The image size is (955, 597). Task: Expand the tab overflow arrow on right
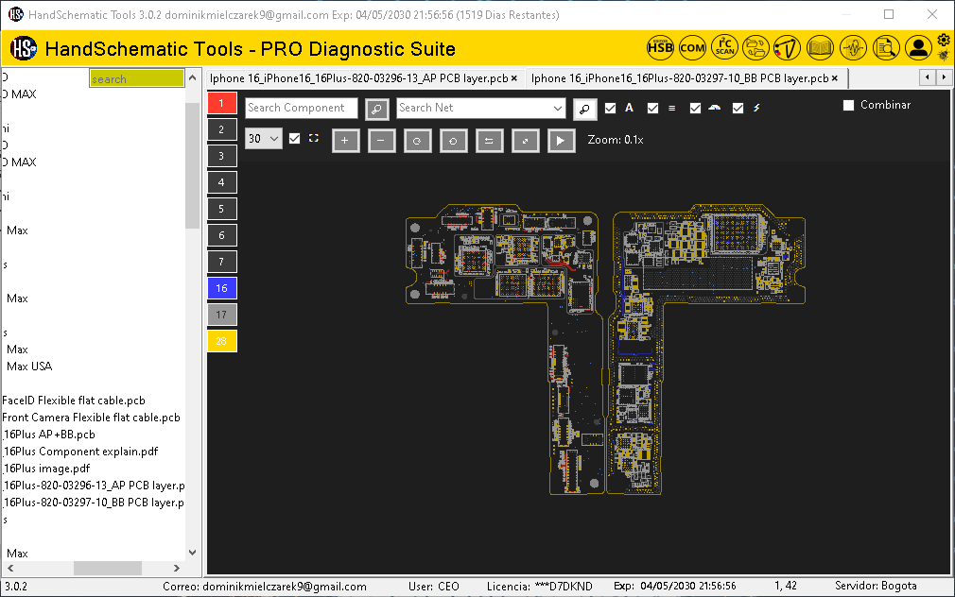point(942,77)
